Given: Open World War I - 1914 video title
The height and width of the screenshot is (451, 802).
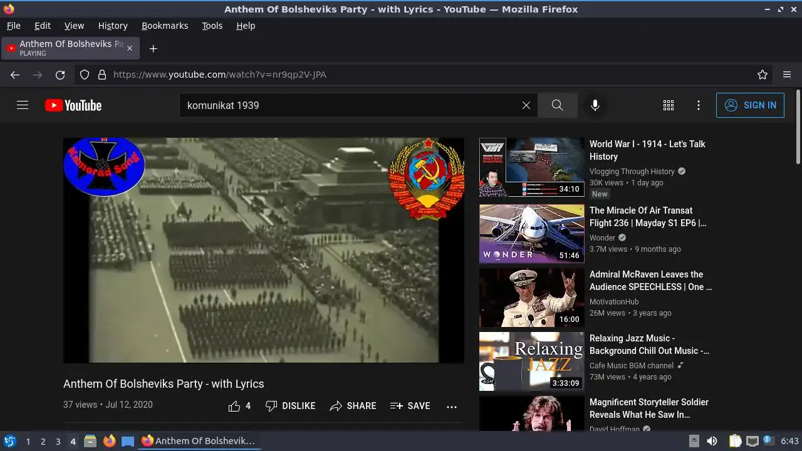Looking at the screenshot, I should point(647,150).
